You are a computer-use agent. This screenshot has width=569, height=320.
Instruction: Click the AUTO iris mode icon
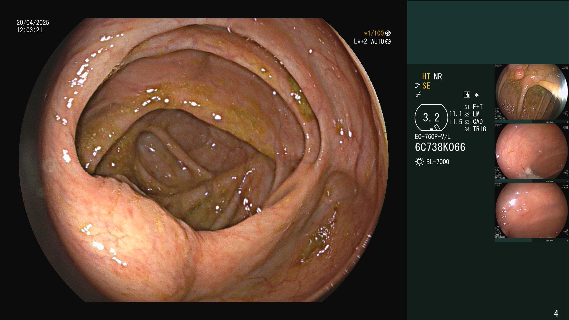pyautogui.click(x=388, y=41)
